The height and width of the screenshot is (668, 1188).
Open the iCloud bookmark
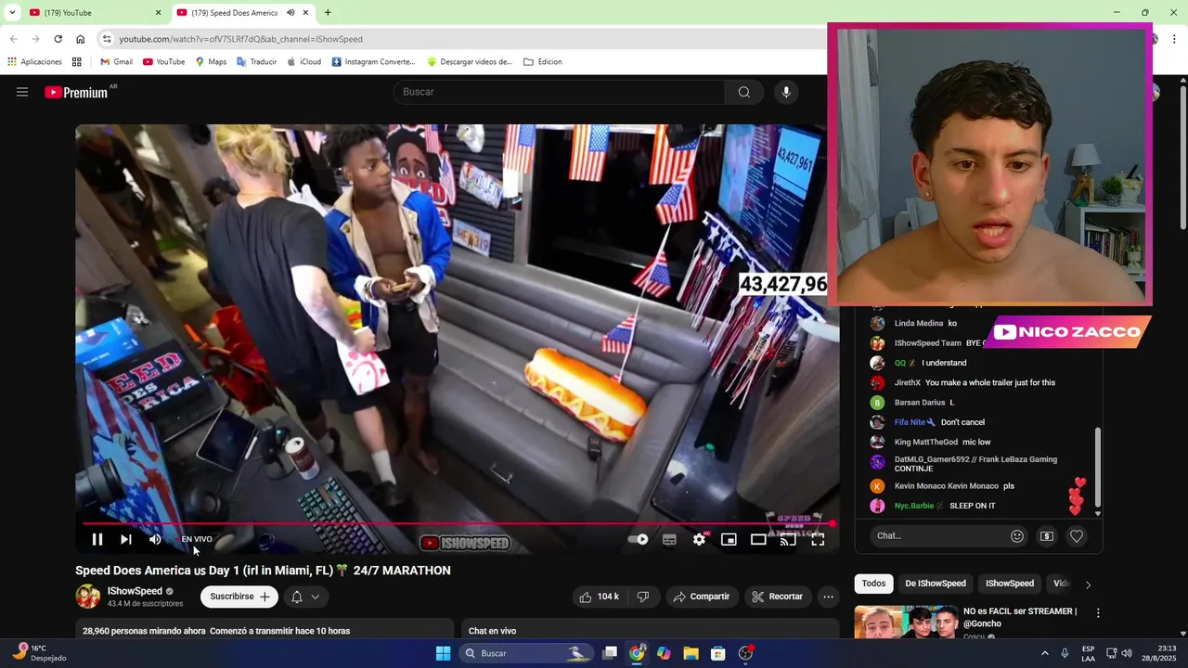pyautogui.click(x=303, y=62)
